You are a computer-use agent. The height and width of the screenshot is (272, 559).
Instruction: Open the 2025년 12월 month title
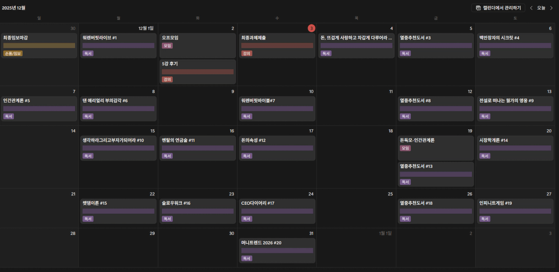point(14,8)
